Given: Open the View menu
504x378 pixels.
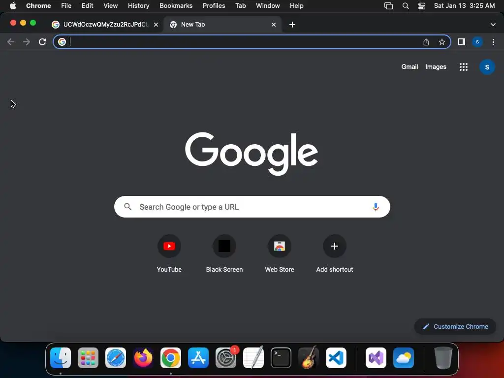Looking at the screenshot, I should tap(110, 5).
